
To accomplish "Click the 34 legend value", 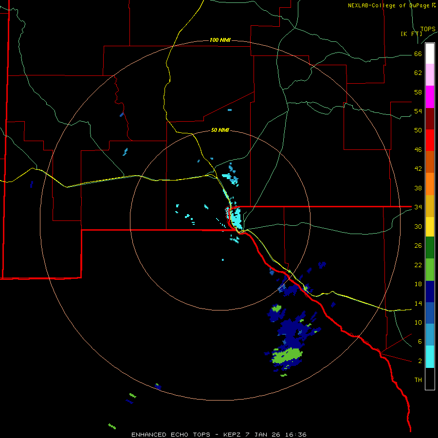I will (x=418, y=207).
